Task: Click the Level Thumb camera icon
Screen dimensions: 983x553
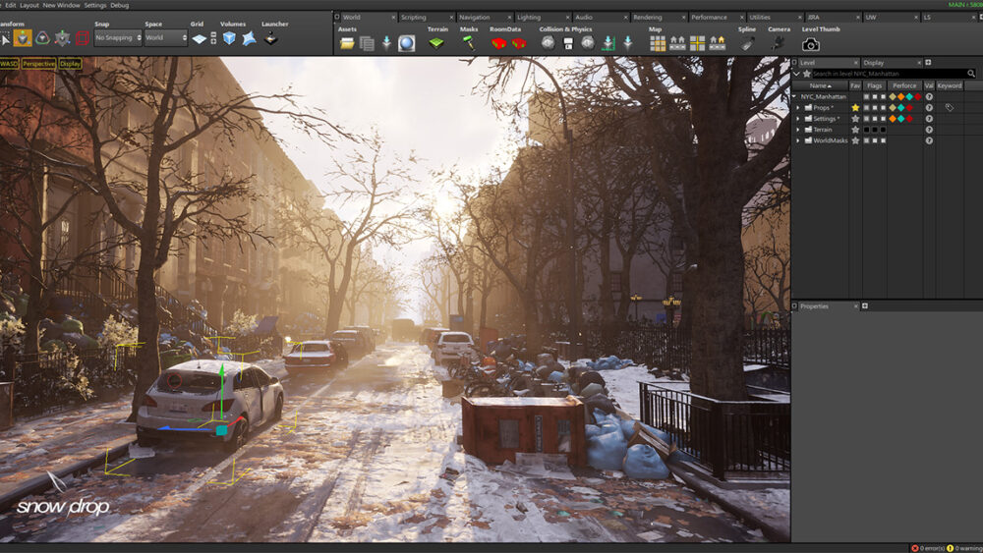Action: pyautogui.click(x=811, y=44)
